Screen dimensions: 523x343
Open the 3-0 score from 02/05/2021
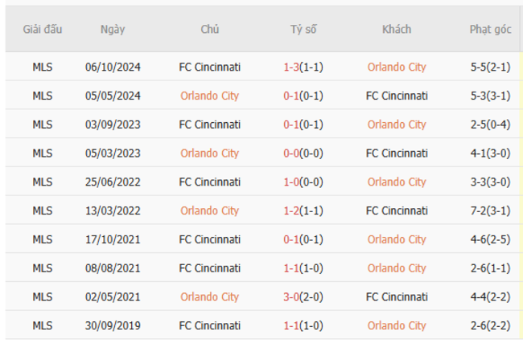[291, 297]
